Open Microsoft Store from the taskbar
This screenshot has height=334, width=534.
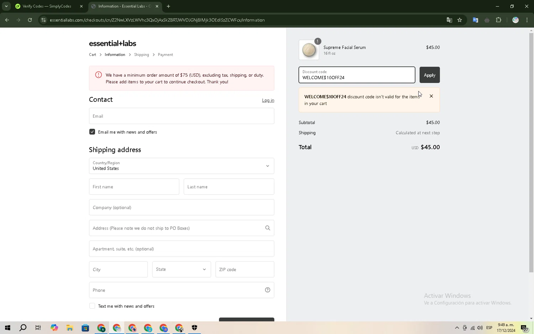tap(85, 328)
